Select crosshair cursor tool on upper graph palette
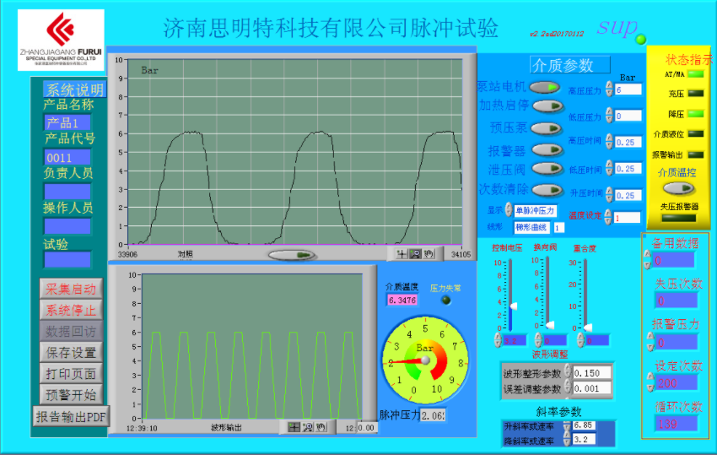Image resolution: width=717 pixels, height=455 pixels. 402,253
